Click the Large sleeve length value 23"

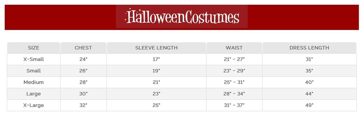pyautogui.click(x=156, y=94)
